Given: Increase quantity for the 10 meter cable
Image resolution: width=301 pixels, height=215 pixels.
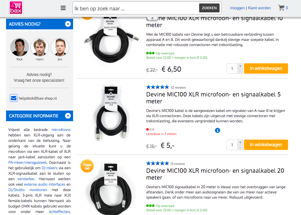Looking at the screenshot, I should click(240, 66).
